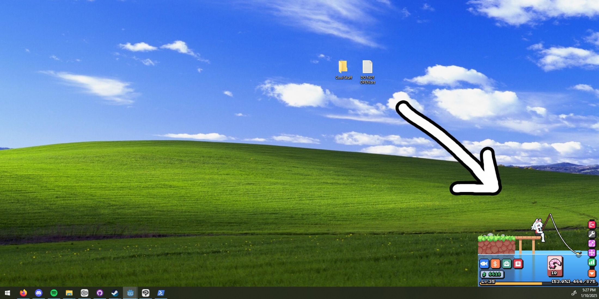The width and height of the screenshot is (599, 299).
Task: Click the purple four-arrow move button
Action: point(592,253)
